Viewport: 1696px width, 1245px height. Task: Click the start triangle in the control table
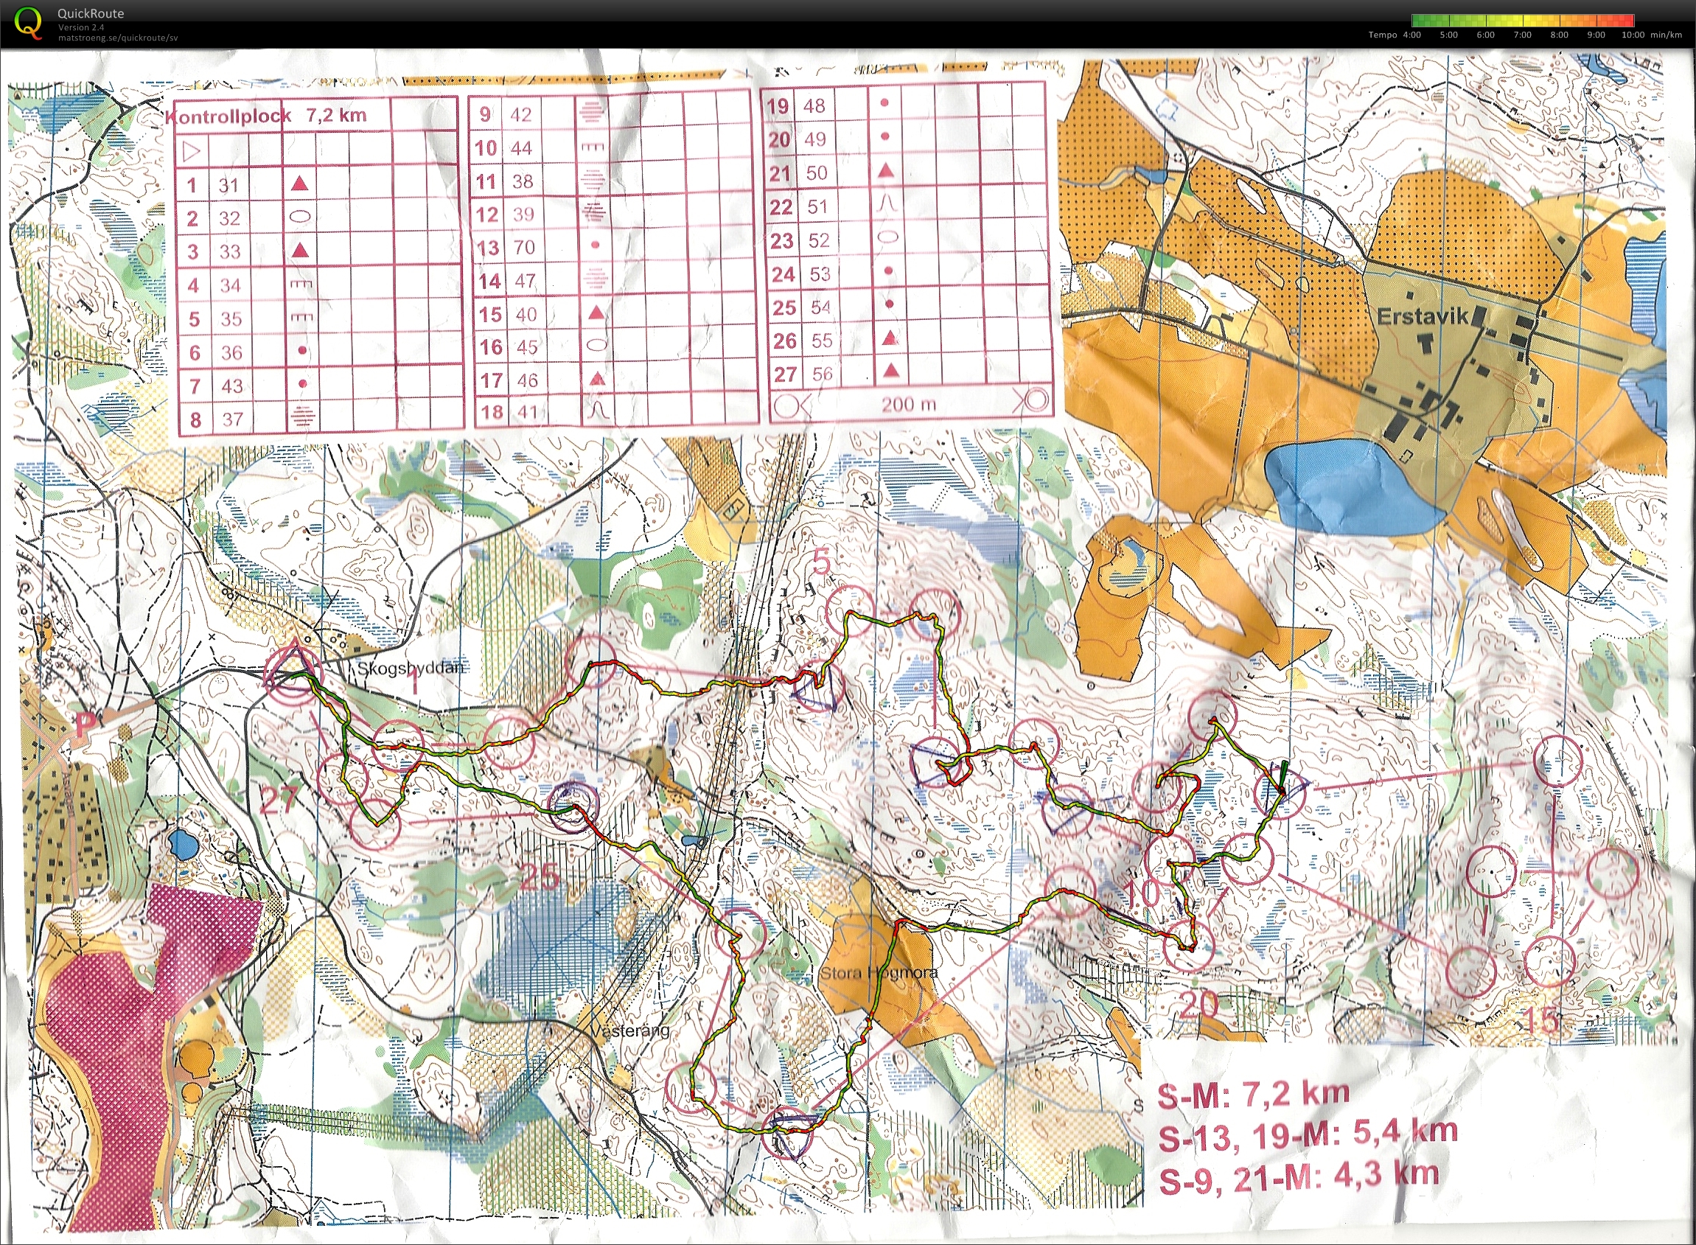tap(192, 153)
